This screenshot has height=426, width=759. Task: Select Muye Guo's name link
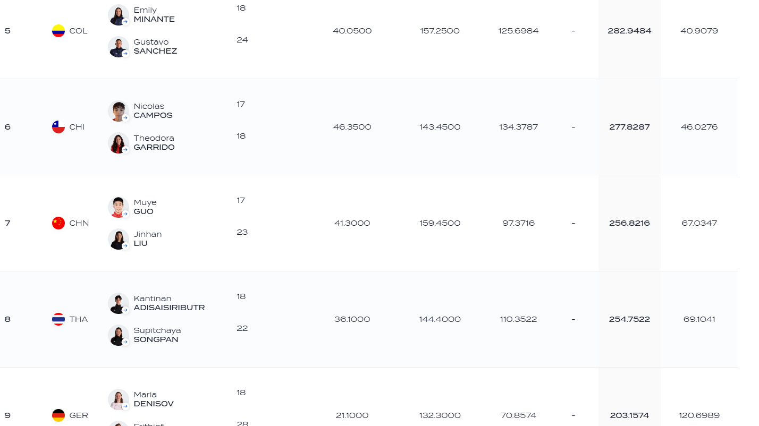(x=145, y=207)
